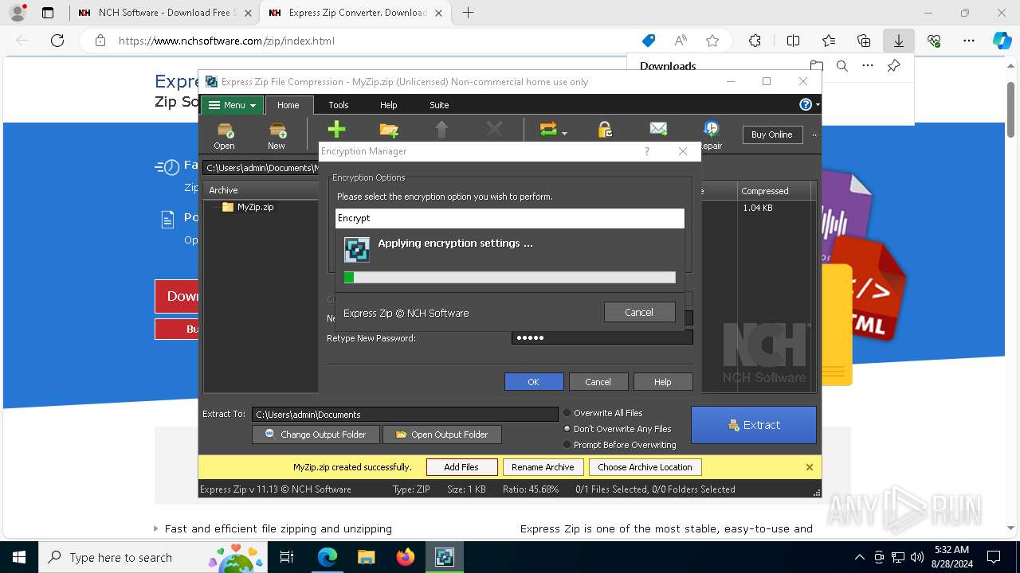
Task: Expand the convert icon dropdown arrow
Action: pos(564,134)
